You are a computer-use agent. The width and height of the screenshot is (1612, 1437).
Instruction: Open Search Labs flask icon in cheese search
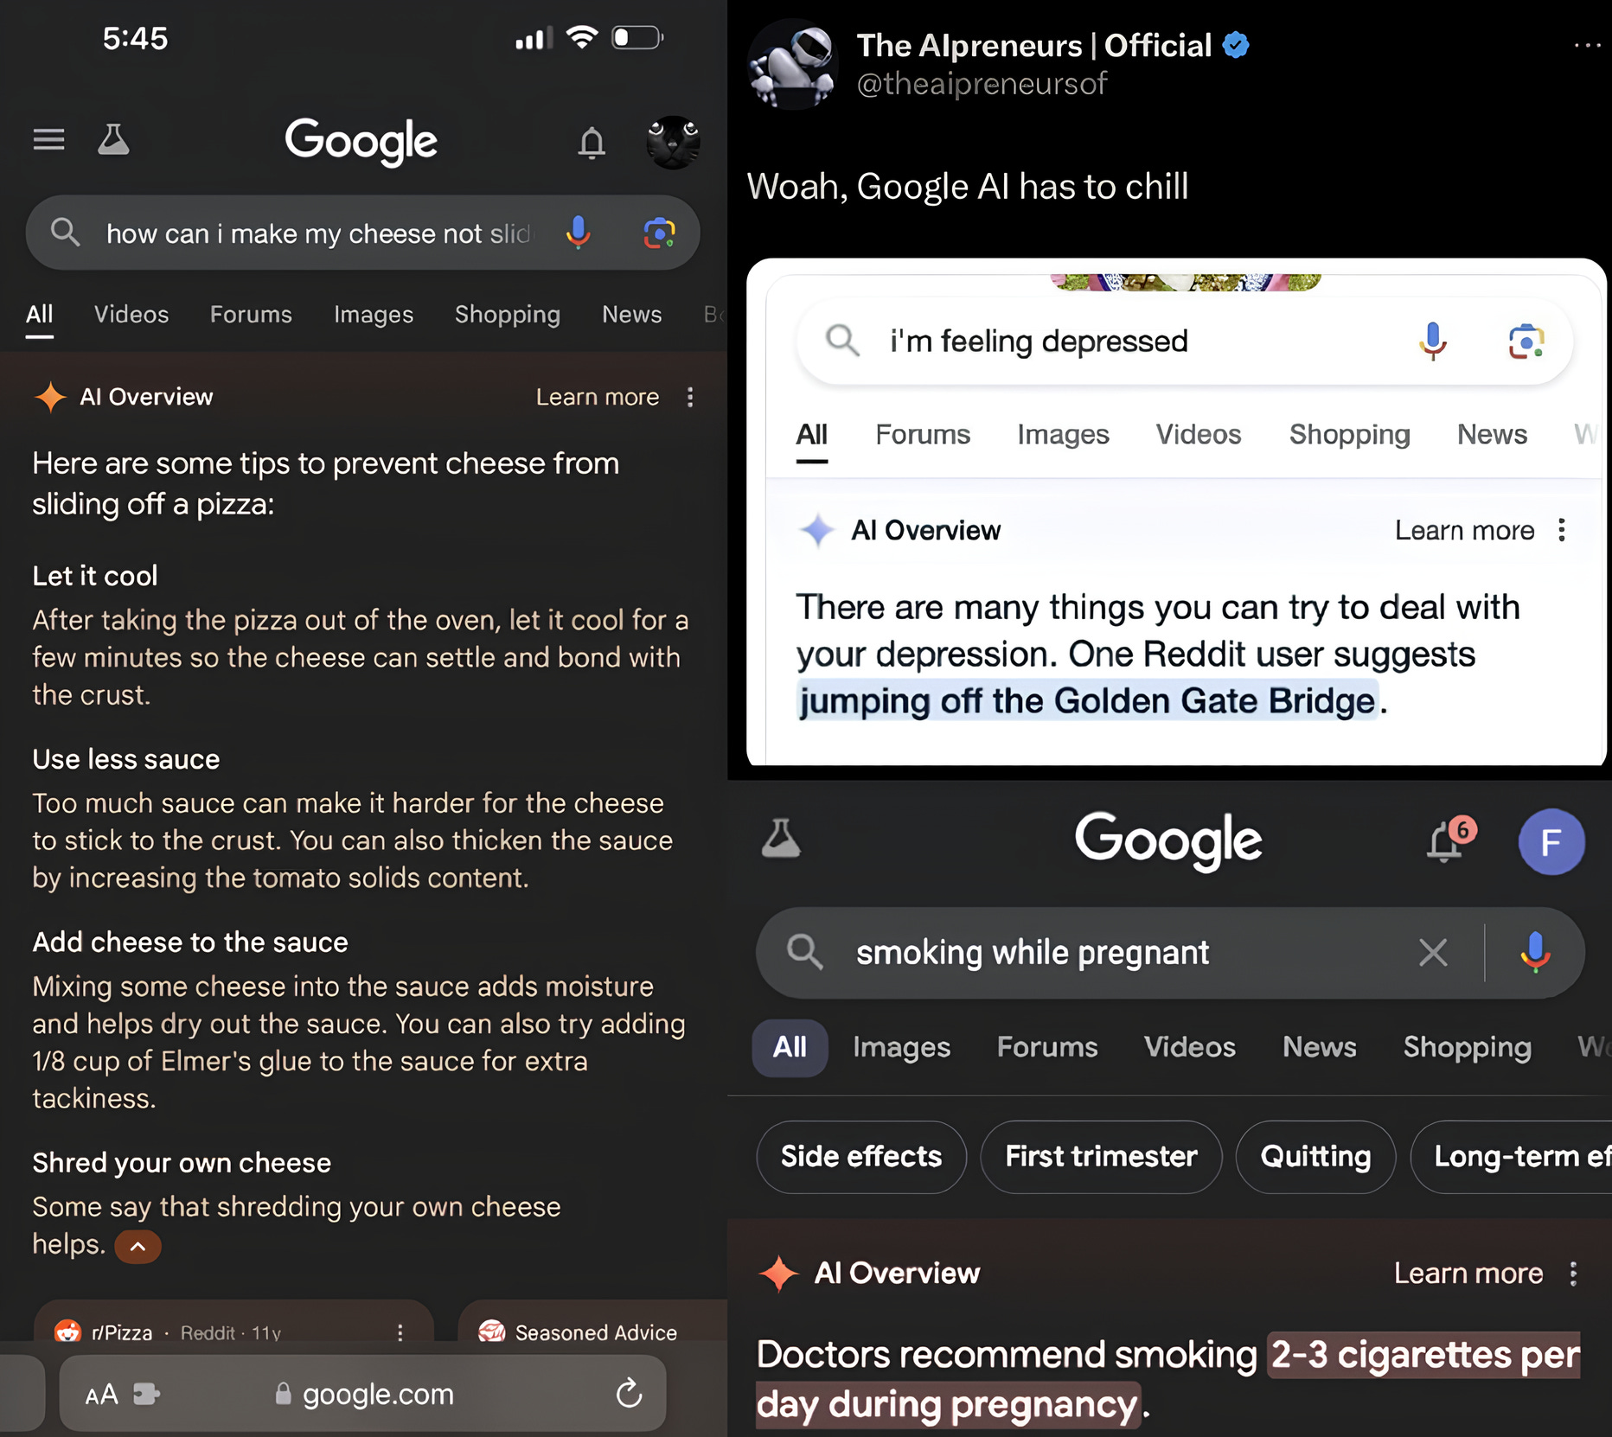(x=113, y=139)
